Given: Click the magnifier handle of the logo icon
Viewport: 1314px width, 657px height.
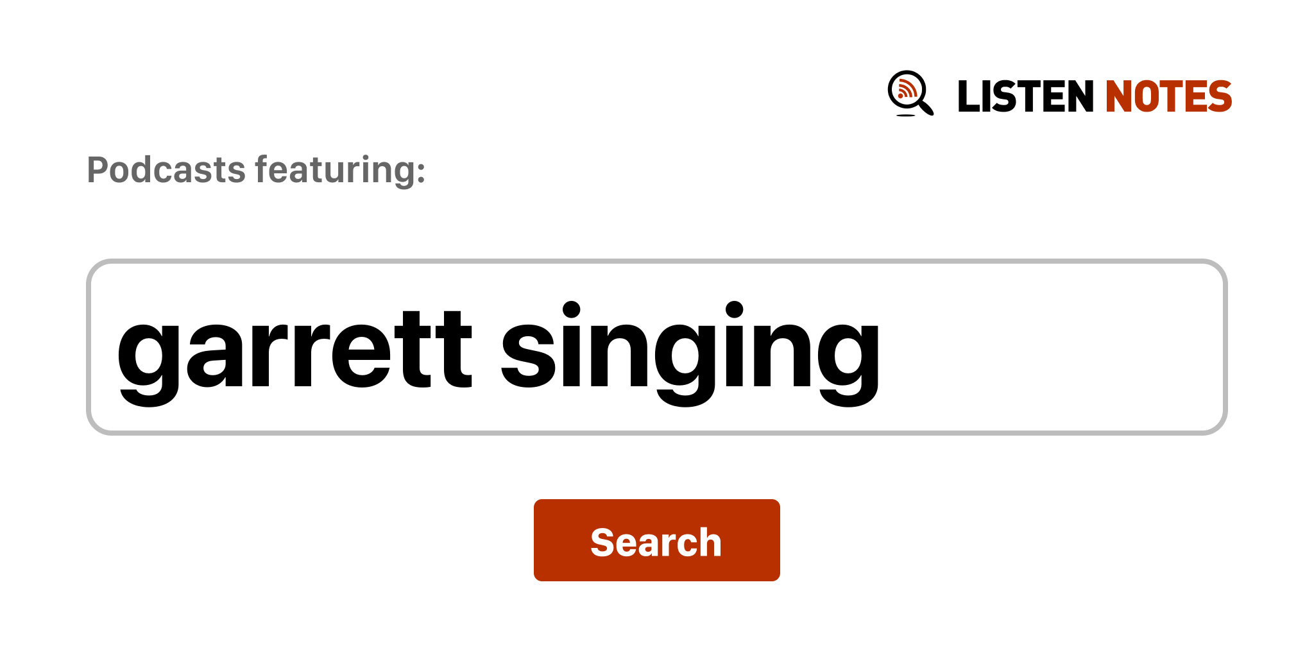Looking at the screenshot, I should pyautogui.click(x=926, y=108).
